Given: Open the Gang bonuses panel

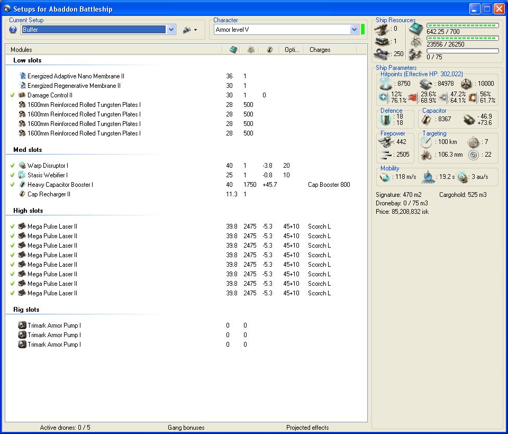Looking at the screenshot, I should coord(186,428).
